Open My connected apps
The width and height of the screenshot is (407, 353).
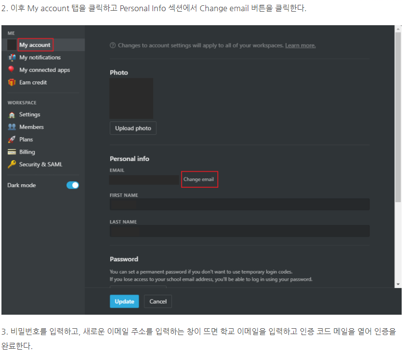click(45, 70)
